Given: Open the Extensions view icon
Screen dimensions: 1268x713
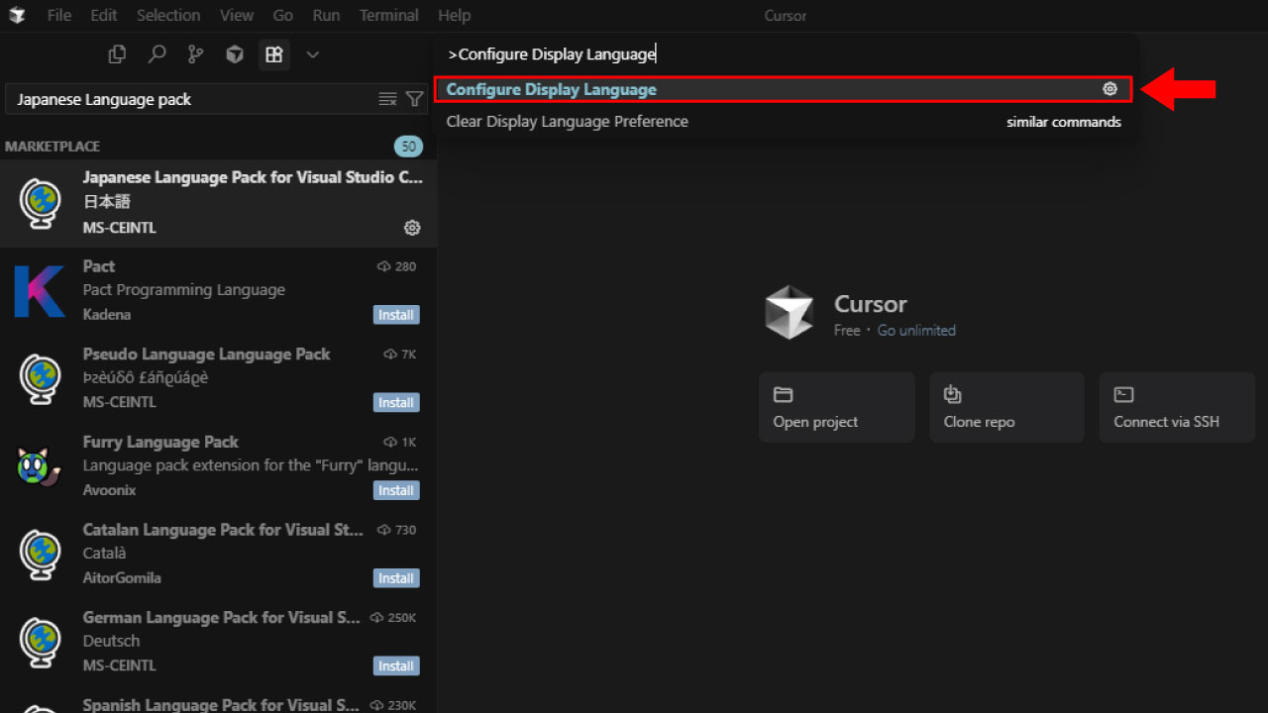Looking at the screenshot, I should [274, 54].
